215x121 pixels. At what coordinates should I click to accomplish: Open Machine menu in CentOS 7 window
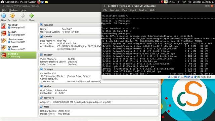pos(115,10)
